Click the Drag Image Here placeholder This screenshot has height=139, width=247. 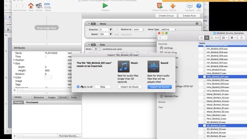point(47,28)
